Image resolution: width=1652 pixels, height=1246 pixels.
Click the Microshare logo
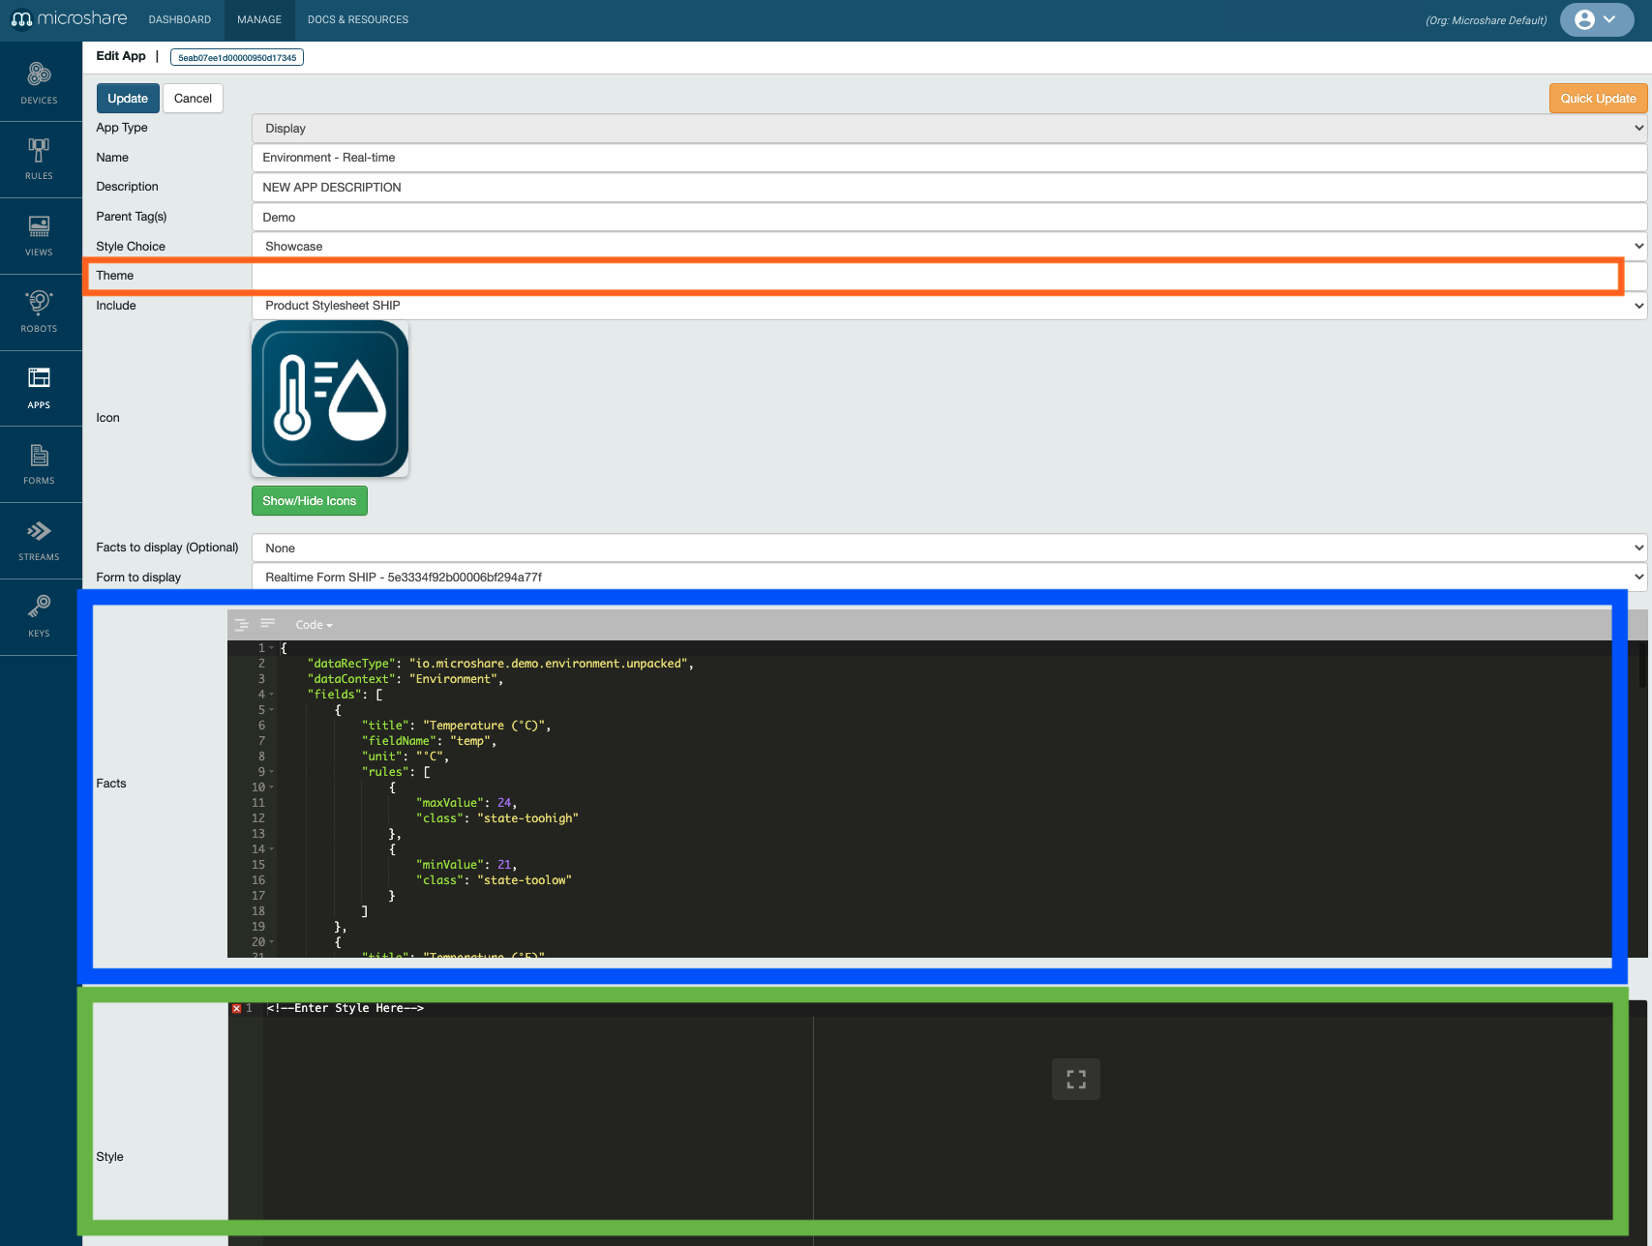pyautogui.click(x=69, y=19)
